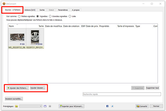Delete preset with the cross icon

[x=50, y=106]
